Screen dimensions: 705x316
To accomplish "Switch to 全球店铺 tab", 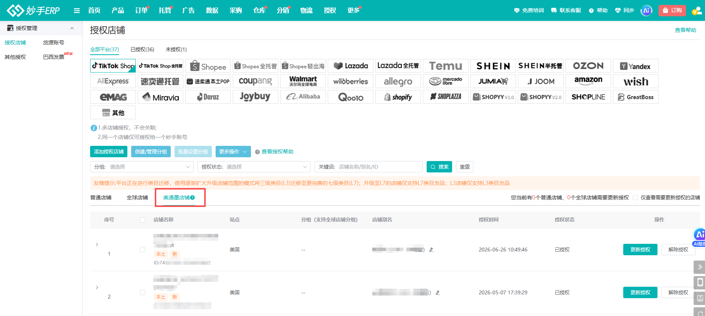I will (x=137, y=197).
